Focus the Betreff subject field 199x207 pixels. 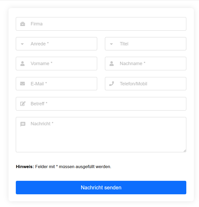click(101, 104)
